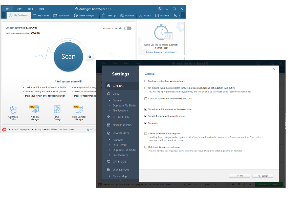Click Enable link under Cat Mode
This screenshot has height=197, width=304.
coord(13,119)
